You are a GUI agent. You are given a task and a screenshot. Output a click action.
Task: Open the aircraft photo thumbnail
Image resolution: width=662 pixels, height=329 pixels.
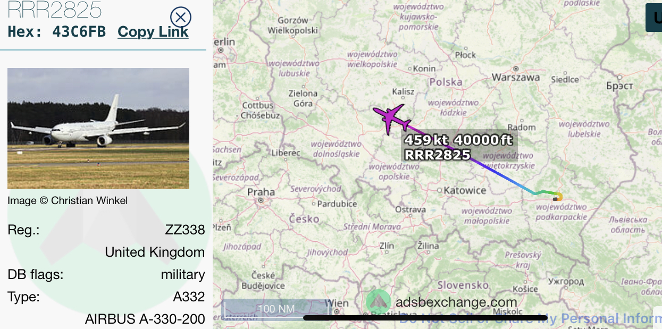click(x=98, y=129)
